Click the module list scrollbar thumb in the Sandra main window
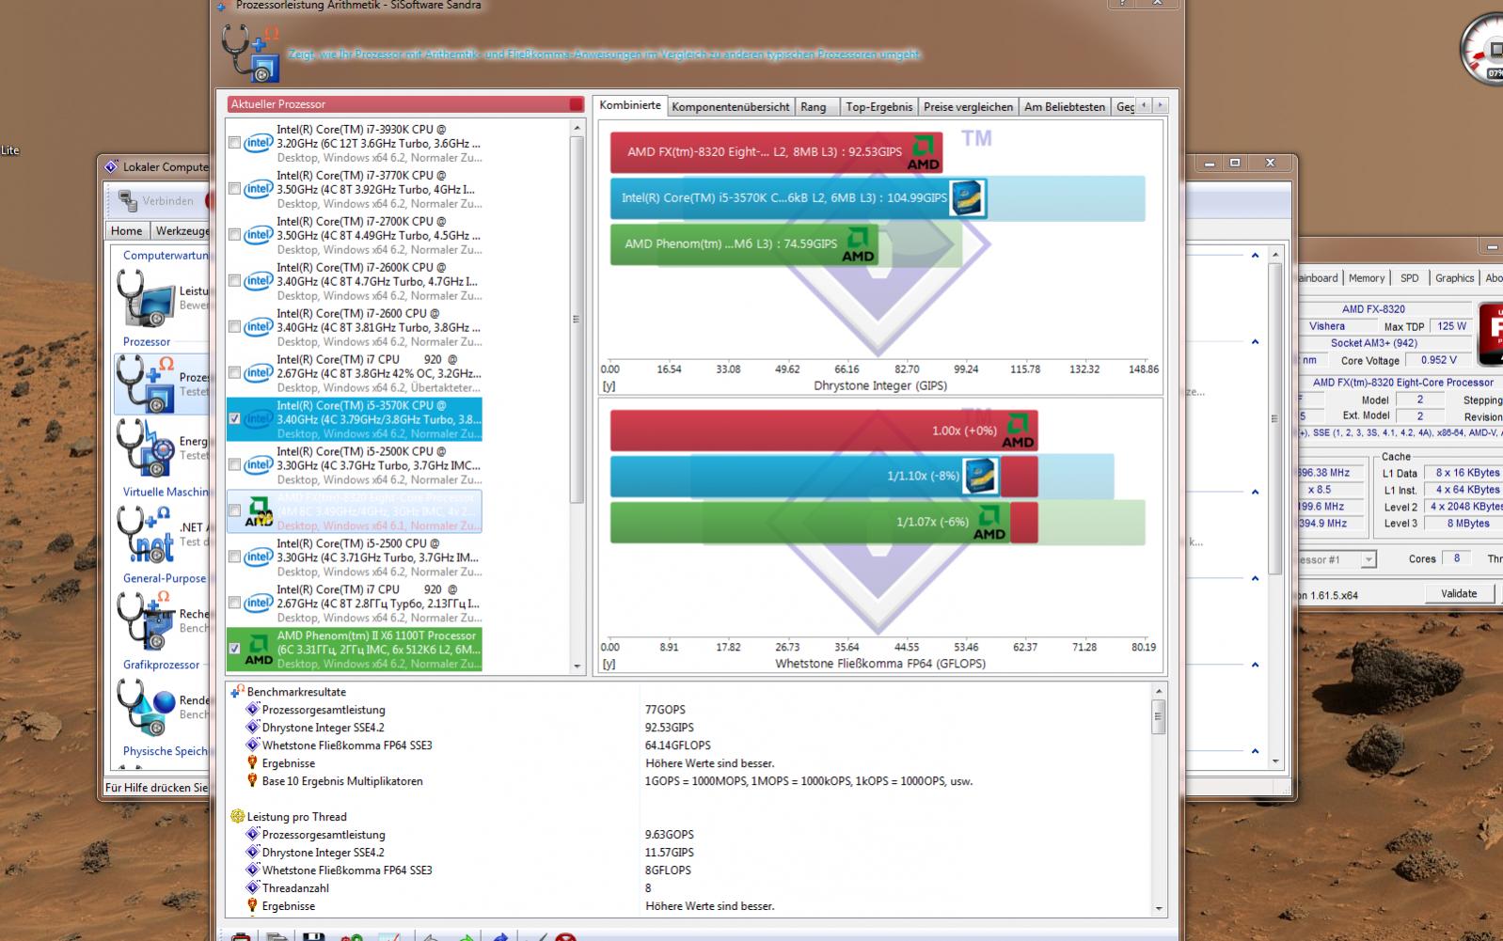Viewport: 1503px width, 941px height. click(1275, 418)
